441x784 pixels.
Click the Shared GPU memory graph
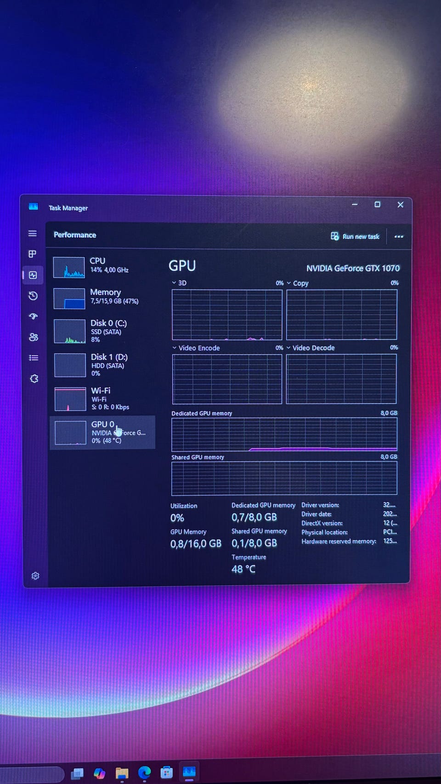284,479
